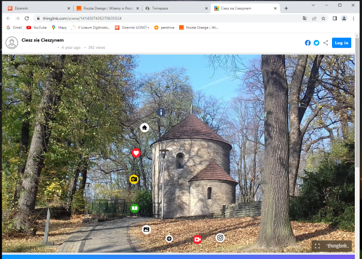Open the YouTube bookmark

pyautogui.click(x=37, y=28)
